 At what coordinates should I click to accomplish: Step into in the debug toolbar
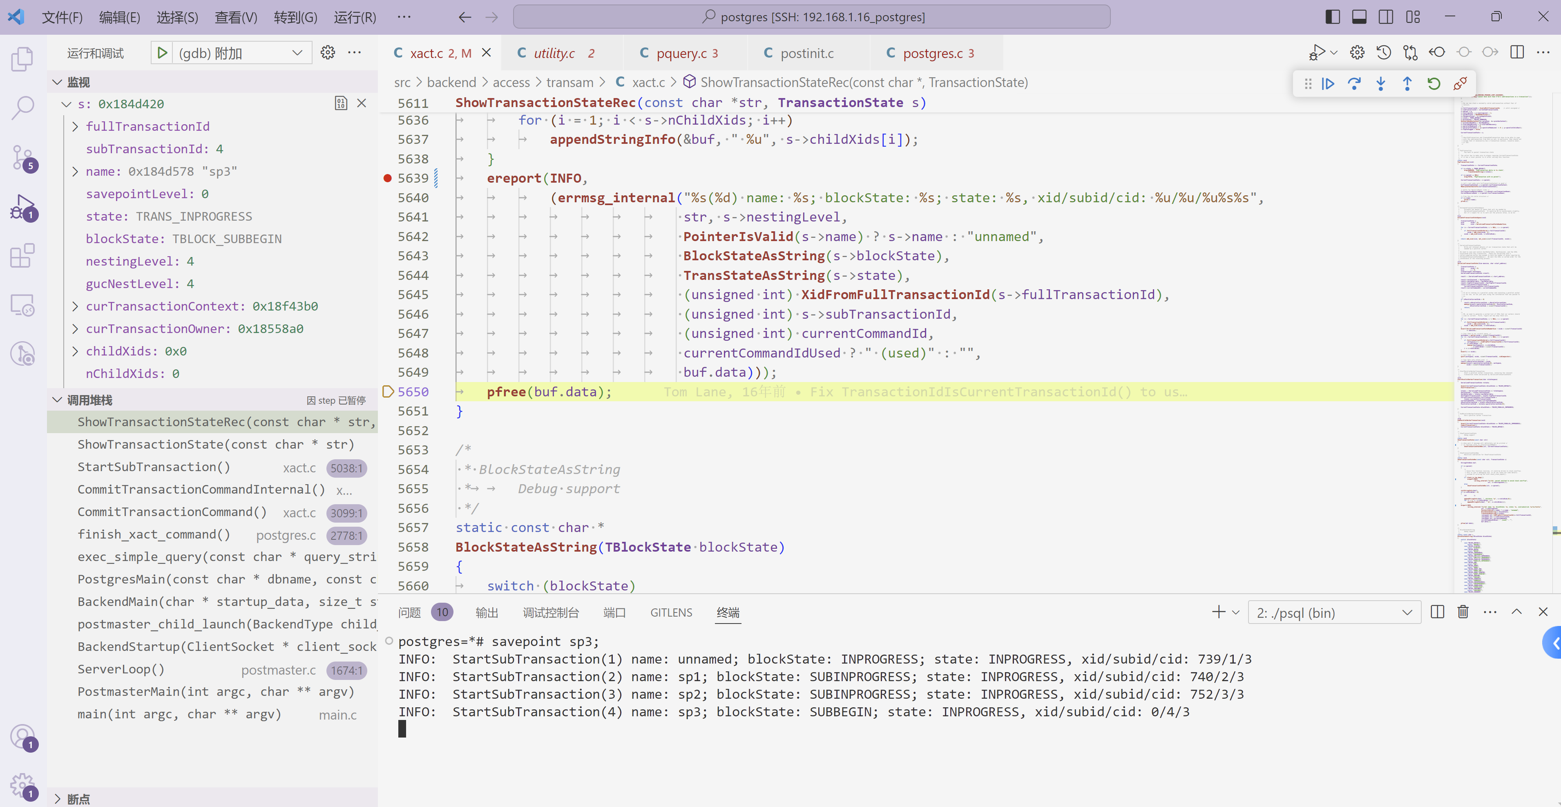coord(1381,84)
